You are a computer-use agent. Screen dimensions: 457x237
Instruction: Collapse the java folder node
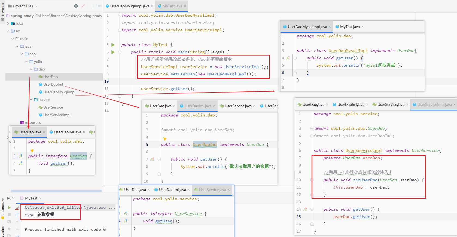17,46
